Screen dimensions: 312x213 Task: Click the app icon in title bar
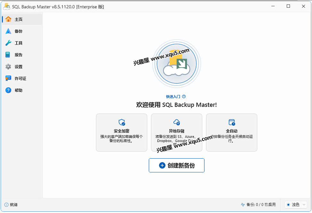[x=6, y=6]
